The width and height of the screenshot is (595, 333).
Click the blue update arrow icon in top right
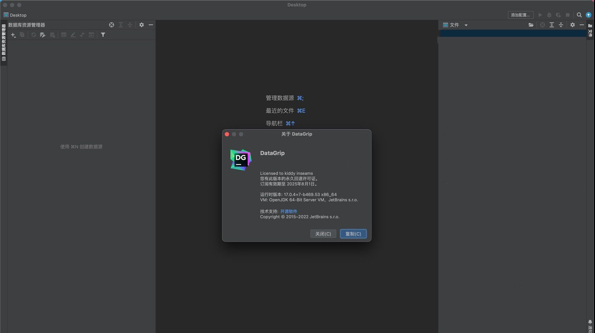(x=589, y=15)
